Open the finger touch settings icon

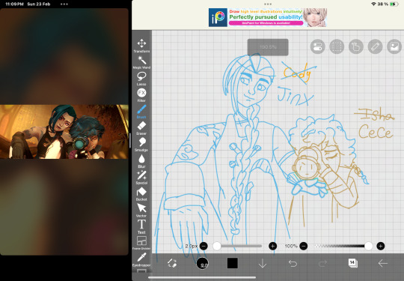pyautogui.click(x=356, y=46)
